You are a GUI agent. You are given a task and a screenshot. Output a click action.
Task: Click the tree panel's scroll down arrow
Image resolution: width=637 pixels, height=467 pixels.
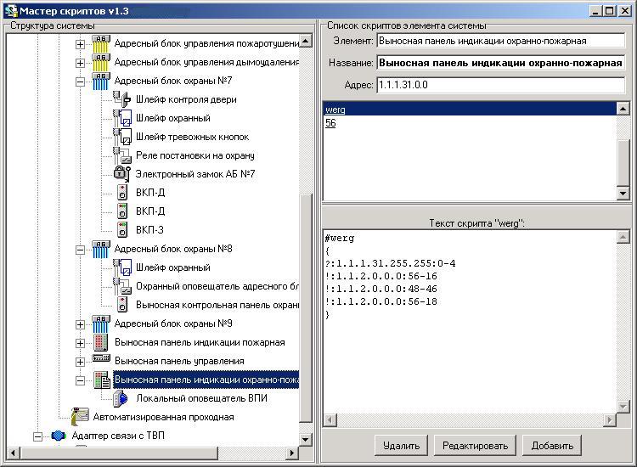click(306, 439)
